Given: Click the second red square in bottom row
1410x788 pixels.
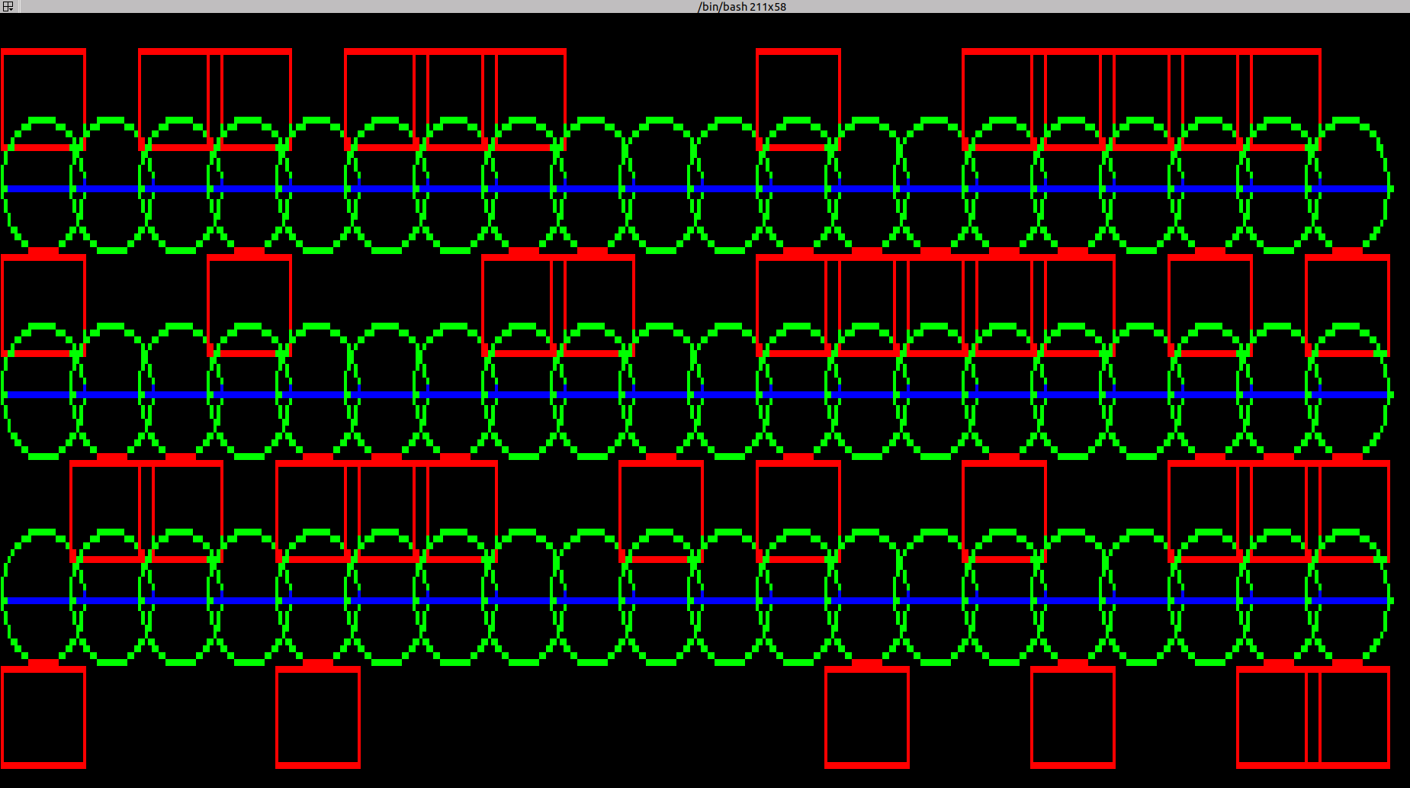Looking at the screenshot, I should pos(318,717).
